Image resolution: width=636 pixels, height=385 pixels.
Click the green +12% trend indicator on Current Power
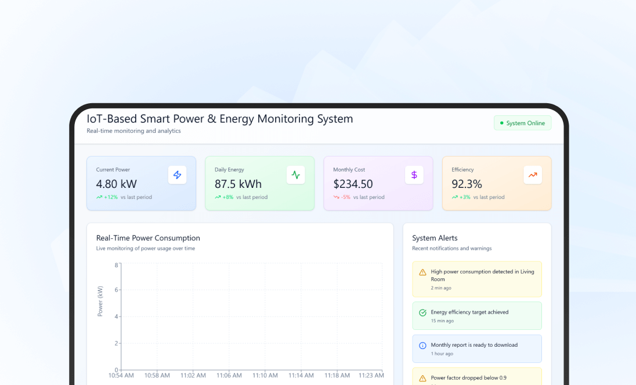tap(107, 197)
